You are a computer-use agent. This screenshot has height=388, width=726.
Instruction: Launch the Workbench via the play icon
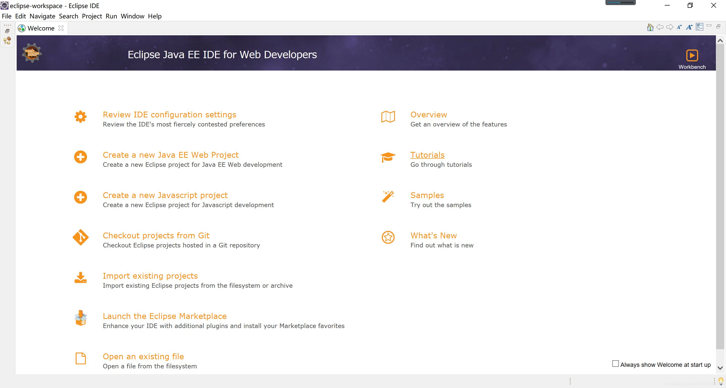(x=692, y=55)
